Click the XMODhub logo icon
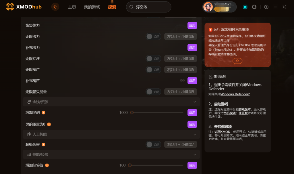The image size is (294, 174). (x=10, y=7)
